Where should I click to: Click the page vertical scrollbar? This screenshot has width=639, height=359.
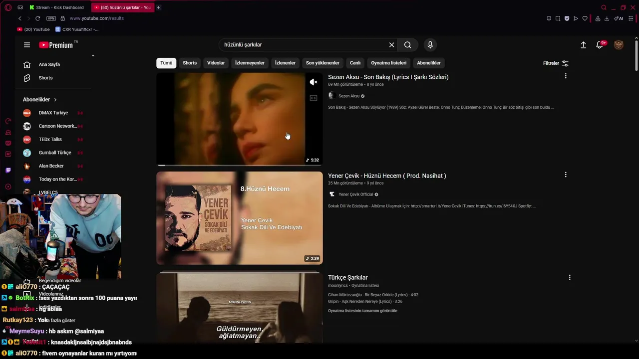[x=636, y=55]
